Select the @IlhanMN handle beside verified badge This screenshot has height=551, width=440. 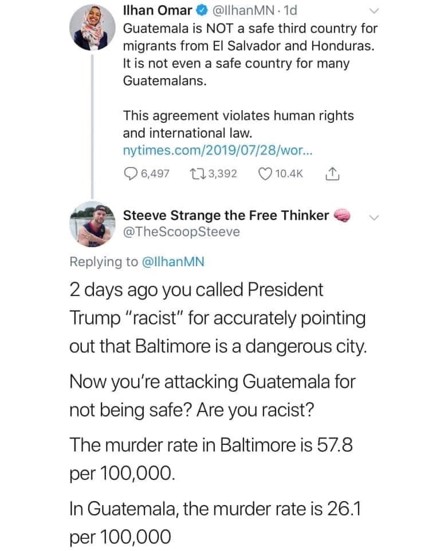229,10
